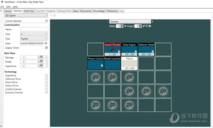Click the Damage stepper arrows
Image resolution: width=213 pixels, height=128 pixels.
[x=41, y=57]
